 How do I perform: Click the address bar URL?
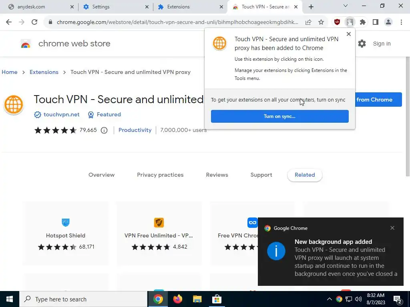click(x=177, y=22)
